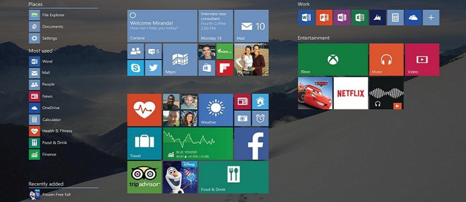Open the Photos tile
The width and height of the screenshot is (466, 202).
tap(251, 60)
